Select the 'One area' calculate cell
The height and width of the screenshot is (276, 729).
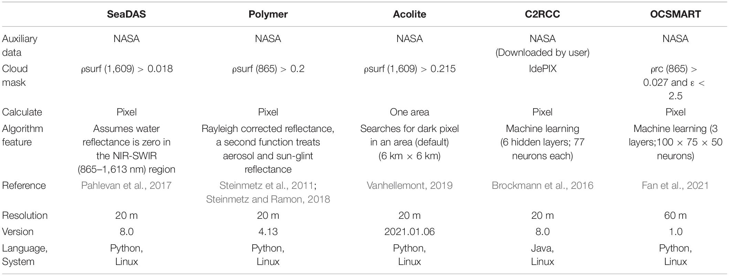pos(409,112)
